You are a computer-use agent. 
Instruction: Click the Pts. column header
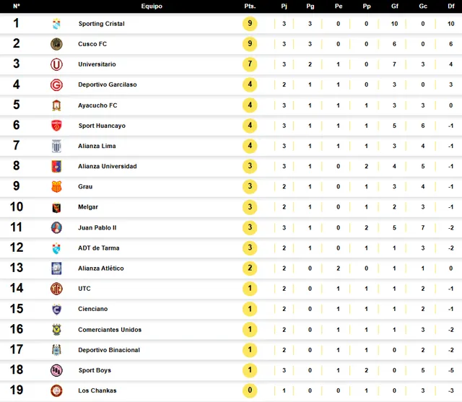[250, 6]
